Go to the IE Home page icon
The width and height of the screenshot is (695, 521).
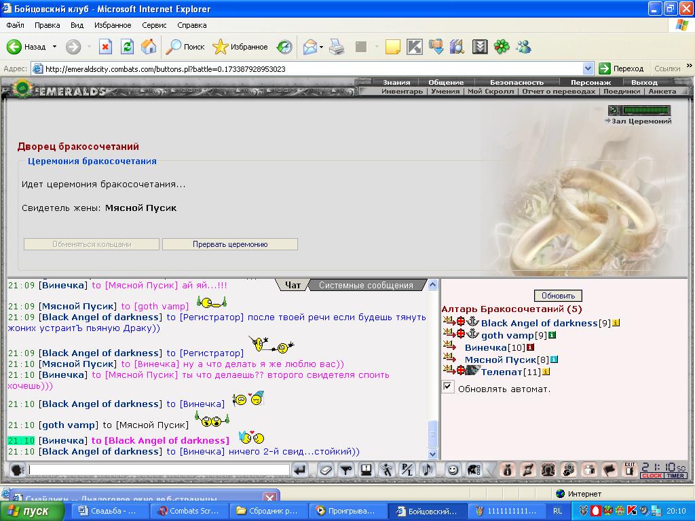coord(149,47)
